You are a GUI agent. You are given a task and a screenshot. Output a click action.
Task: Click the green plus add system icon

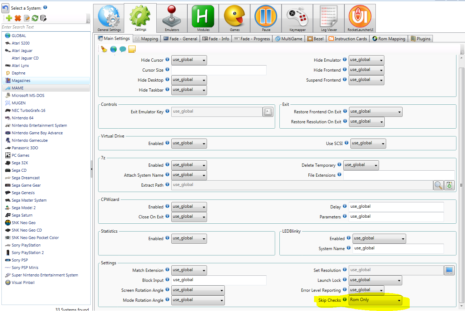pos(9,18)
